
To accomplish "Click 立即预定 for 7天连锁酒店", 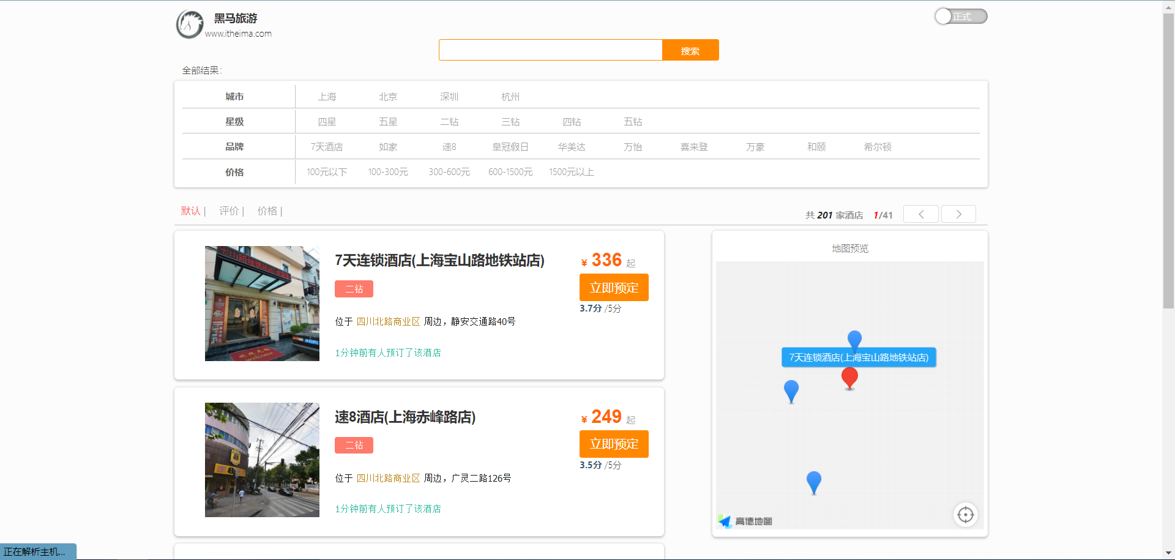I will click(614, 288).
